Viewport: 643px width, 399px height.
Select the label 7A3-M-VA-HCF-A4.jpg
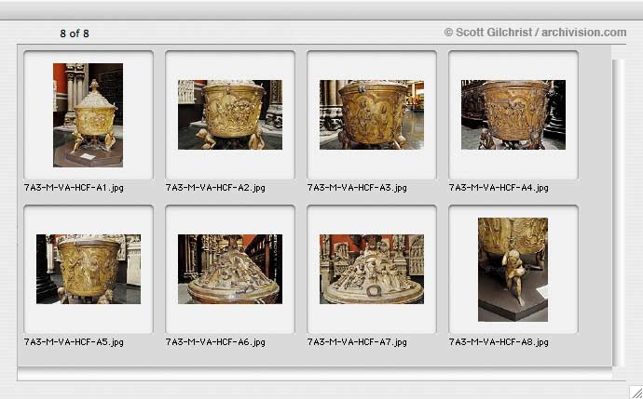499,188
